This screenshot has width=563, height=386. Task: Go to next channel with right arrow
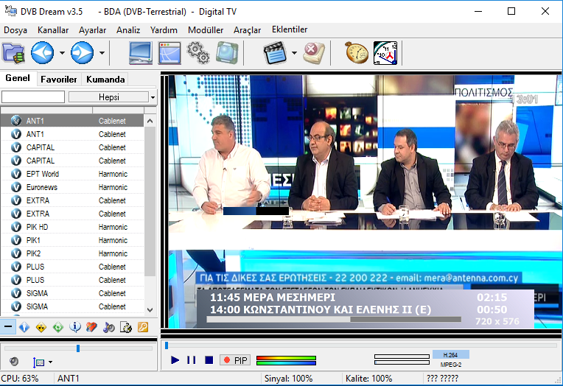tap(83, 53)
